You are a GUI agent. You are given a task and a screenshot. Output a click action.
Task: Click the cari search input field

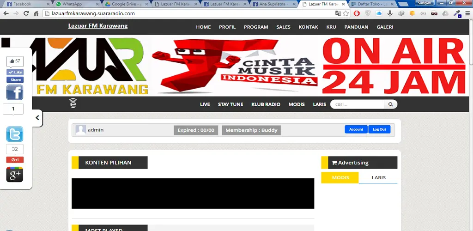[x=357, y=104]
